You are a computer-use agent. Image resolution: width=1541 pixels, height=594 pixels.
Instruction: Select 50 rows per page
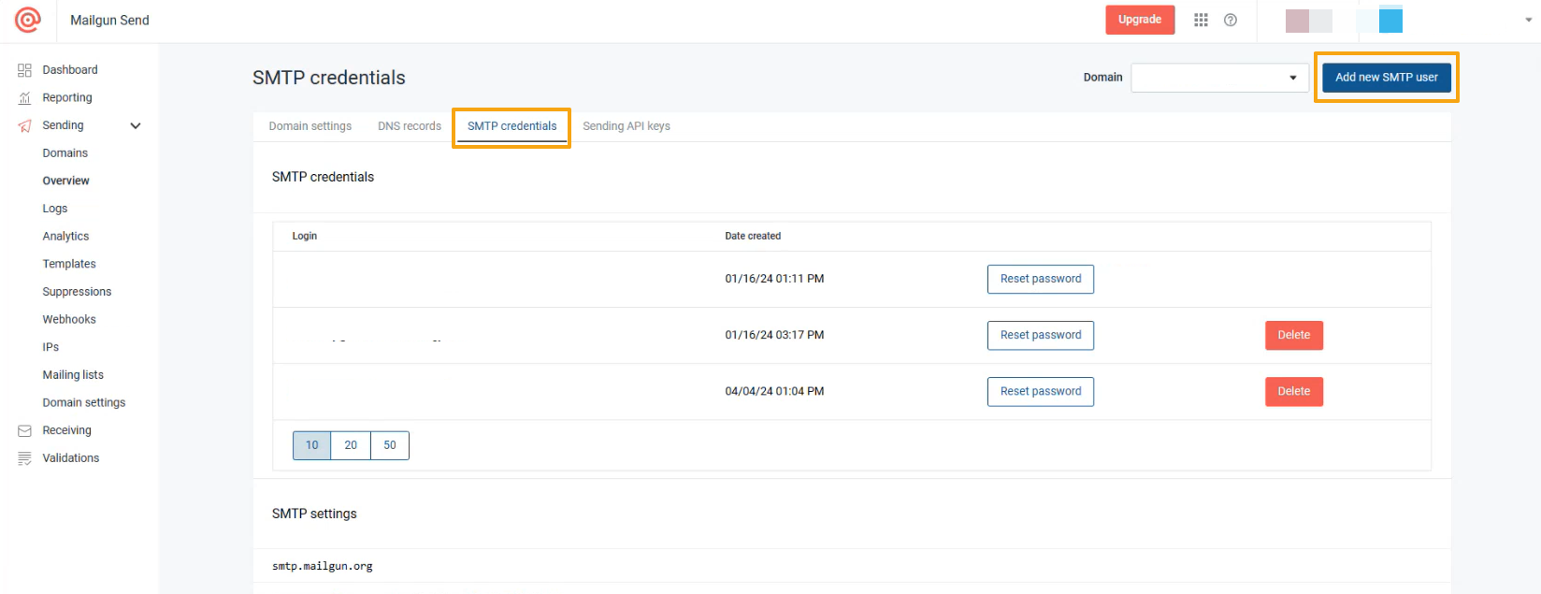pos(390,445)
